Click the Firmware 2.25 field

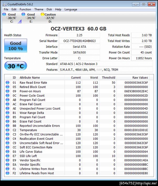[80, 35]
